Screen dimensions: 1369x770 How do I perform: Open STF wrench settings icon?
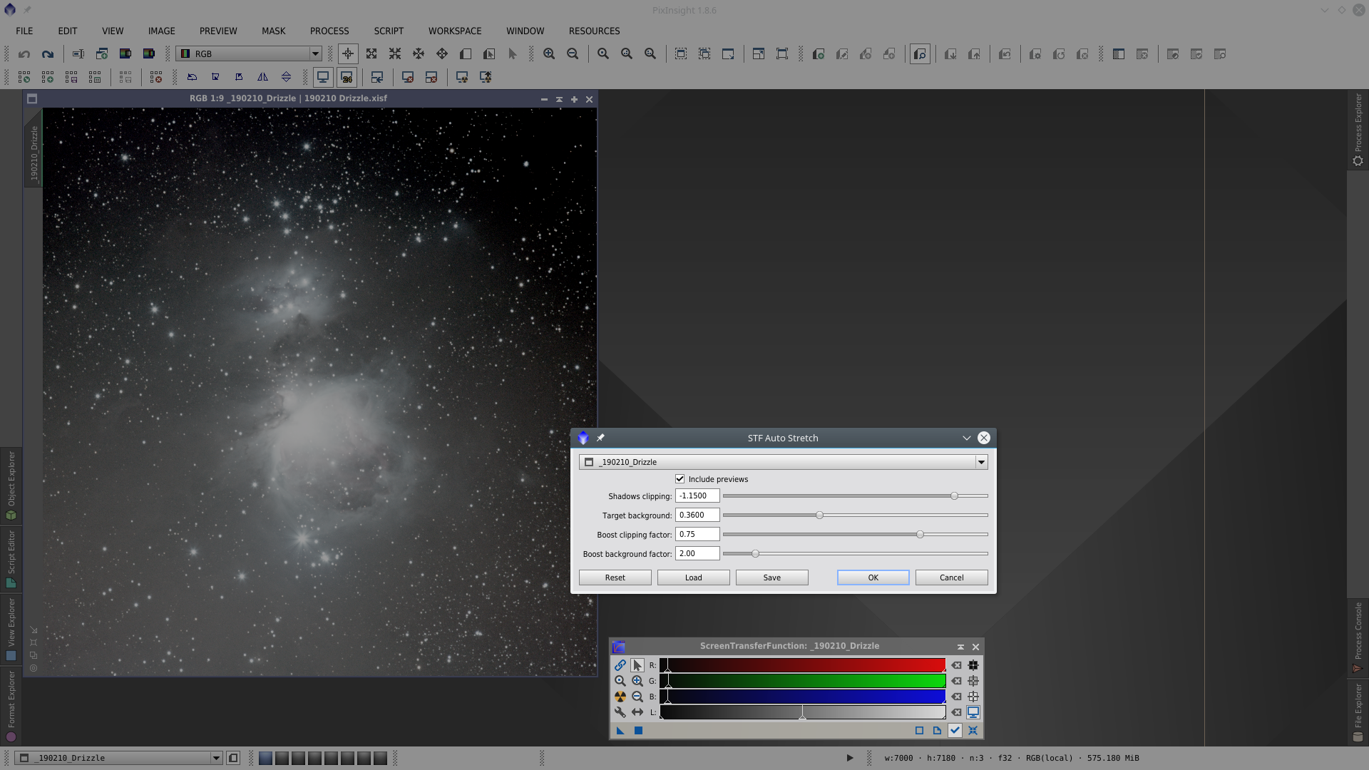[620, 712]
